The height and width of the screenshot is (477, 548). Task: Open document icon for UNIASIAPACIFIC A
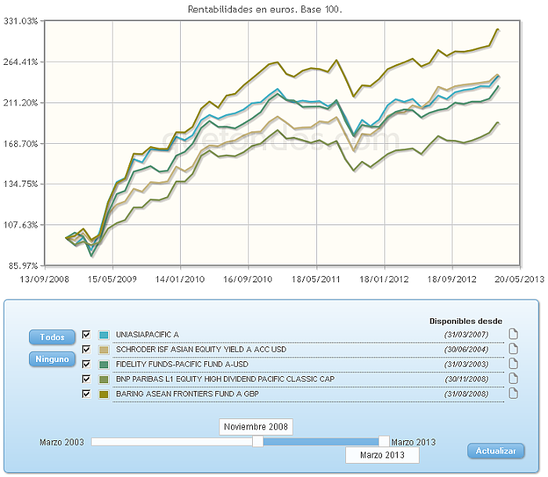(513, 334)
